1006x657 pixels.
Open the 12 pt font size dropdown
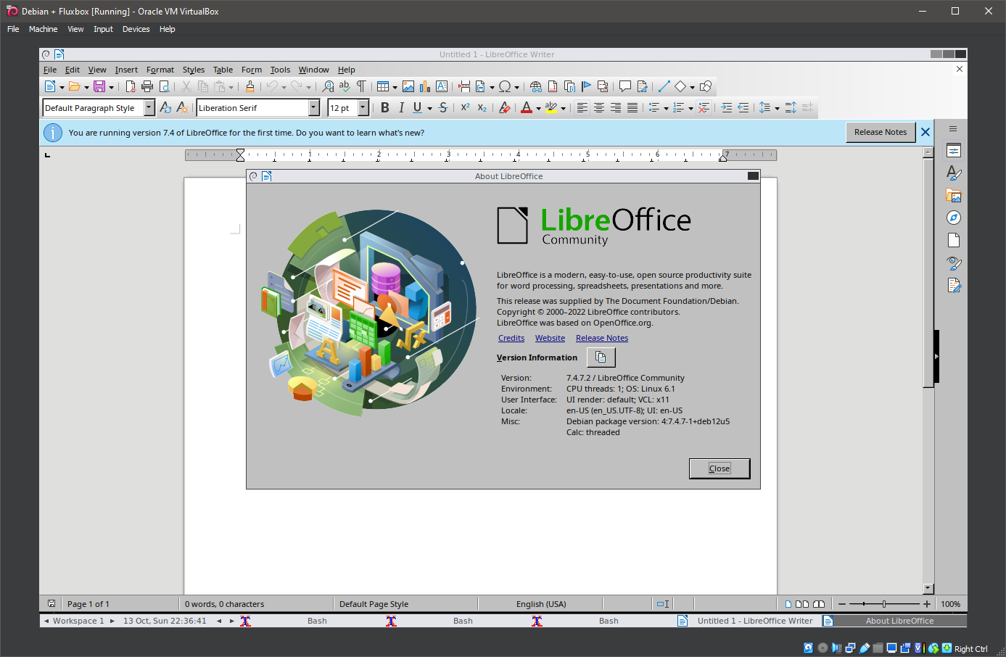point(363,108)
